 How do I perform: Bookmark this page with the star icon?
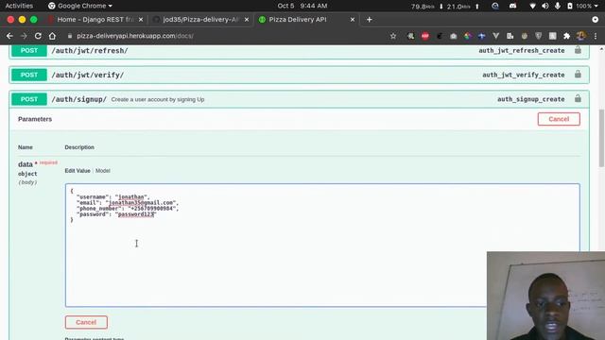pos(393,36)
